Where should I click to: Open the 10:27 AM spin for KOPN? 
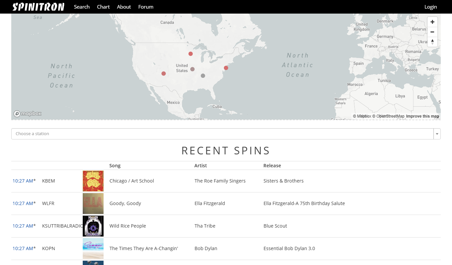pyautogui.click(x=23, y=248)
